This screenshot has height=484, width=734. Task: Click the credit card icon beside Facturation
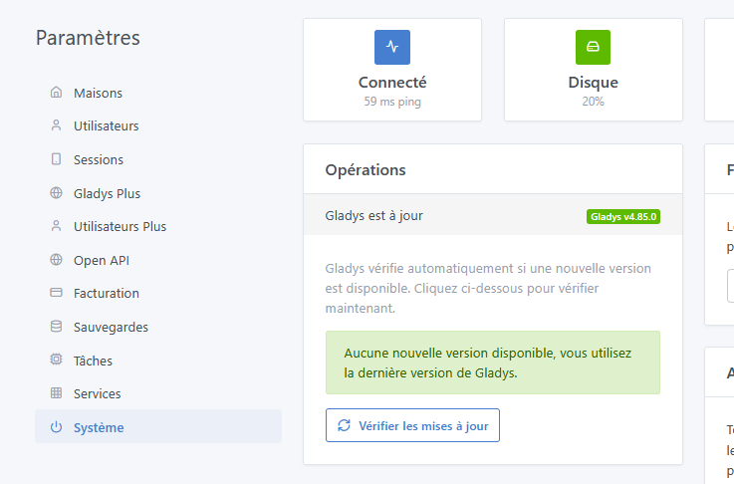click(x=56, y=293)
